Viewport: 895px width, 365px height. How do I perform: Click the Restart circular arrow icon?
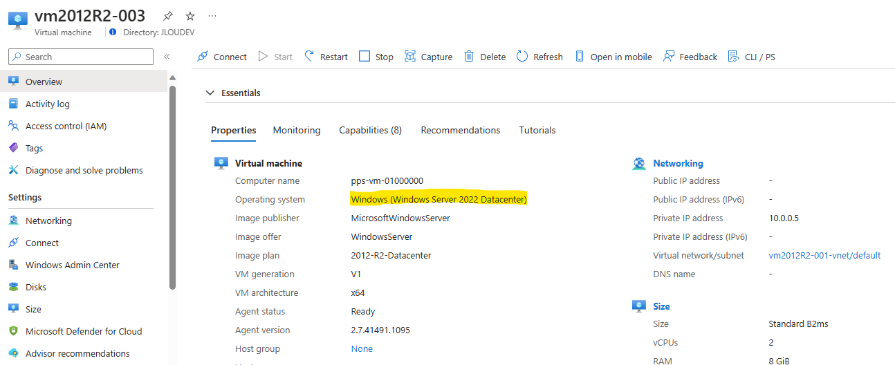(x=309, y=57)
